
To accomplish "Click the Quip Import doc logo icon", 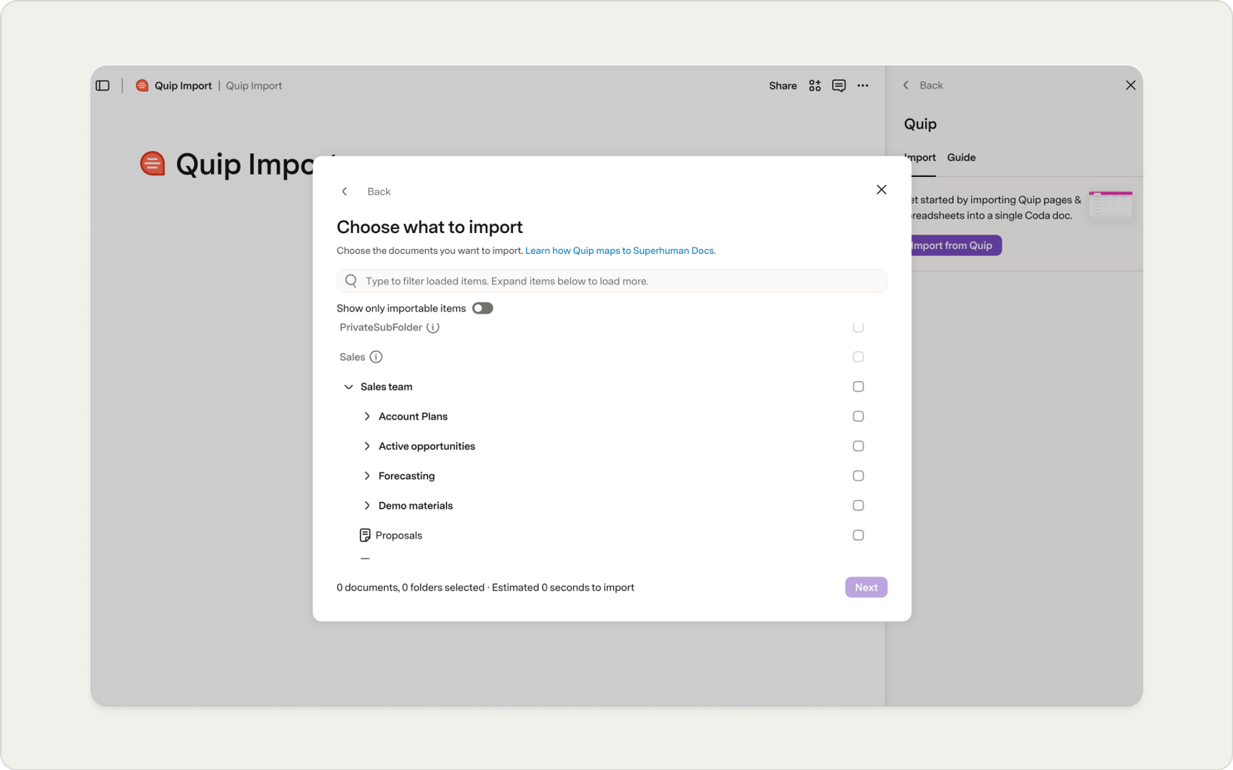I will [142, 86].
